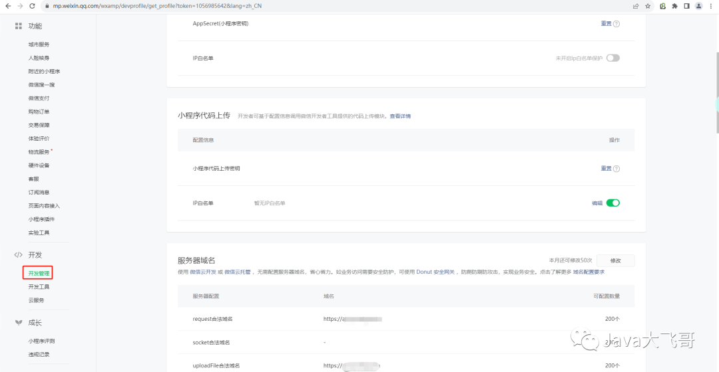Screen dimensions: 719x372
Task: Click 修改 button for 服务器域名
Action: 615,260
